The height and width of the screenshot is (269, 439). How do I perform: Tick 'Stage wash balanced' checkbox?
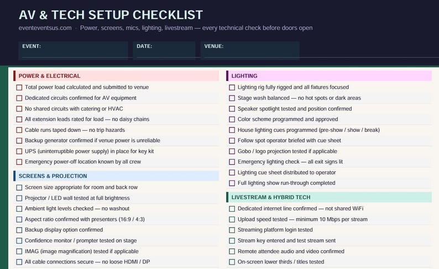pos(232,98)
